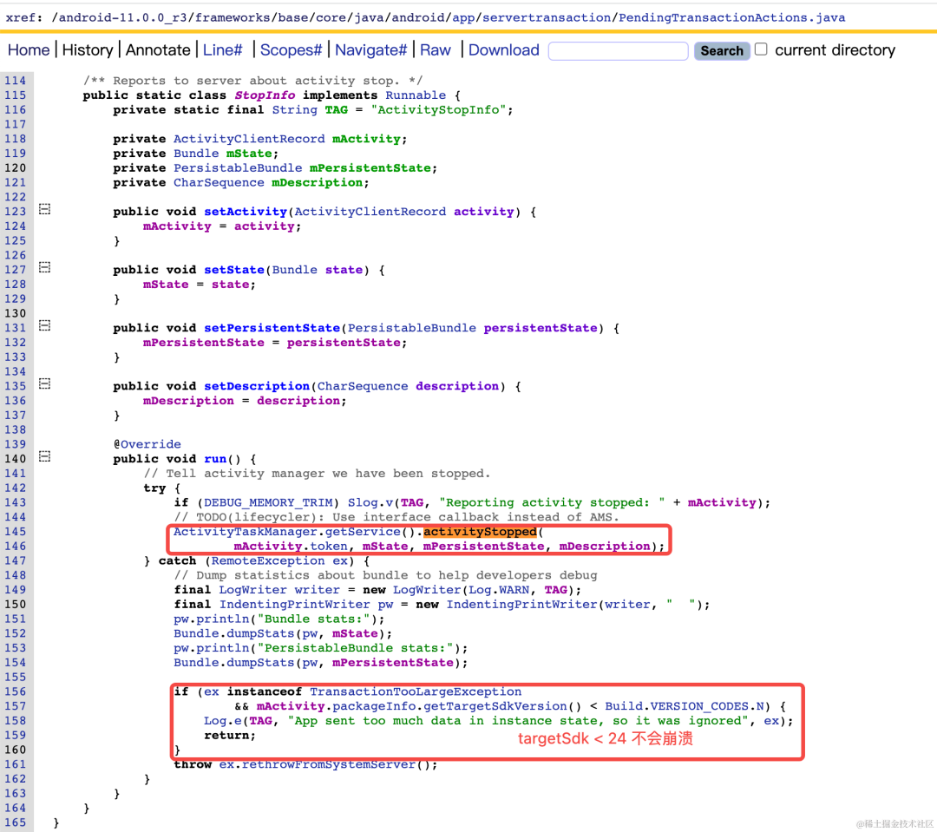Enable the current directory checkbox

click(761, 49)
